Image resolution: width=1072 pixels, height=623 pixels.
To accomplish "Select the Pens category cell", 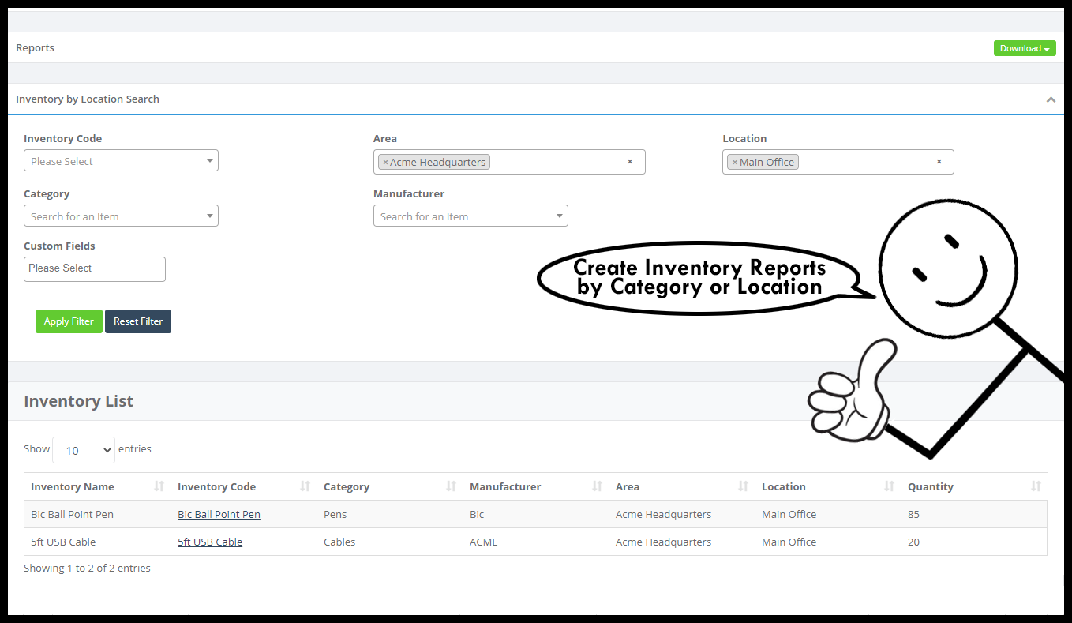I will tap(390, 515).
